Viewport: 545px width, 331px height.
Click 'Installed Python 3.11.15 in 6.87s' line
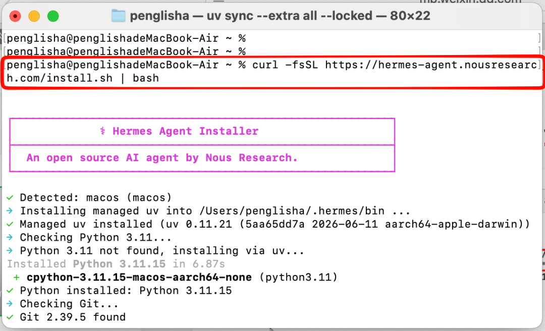116,264
